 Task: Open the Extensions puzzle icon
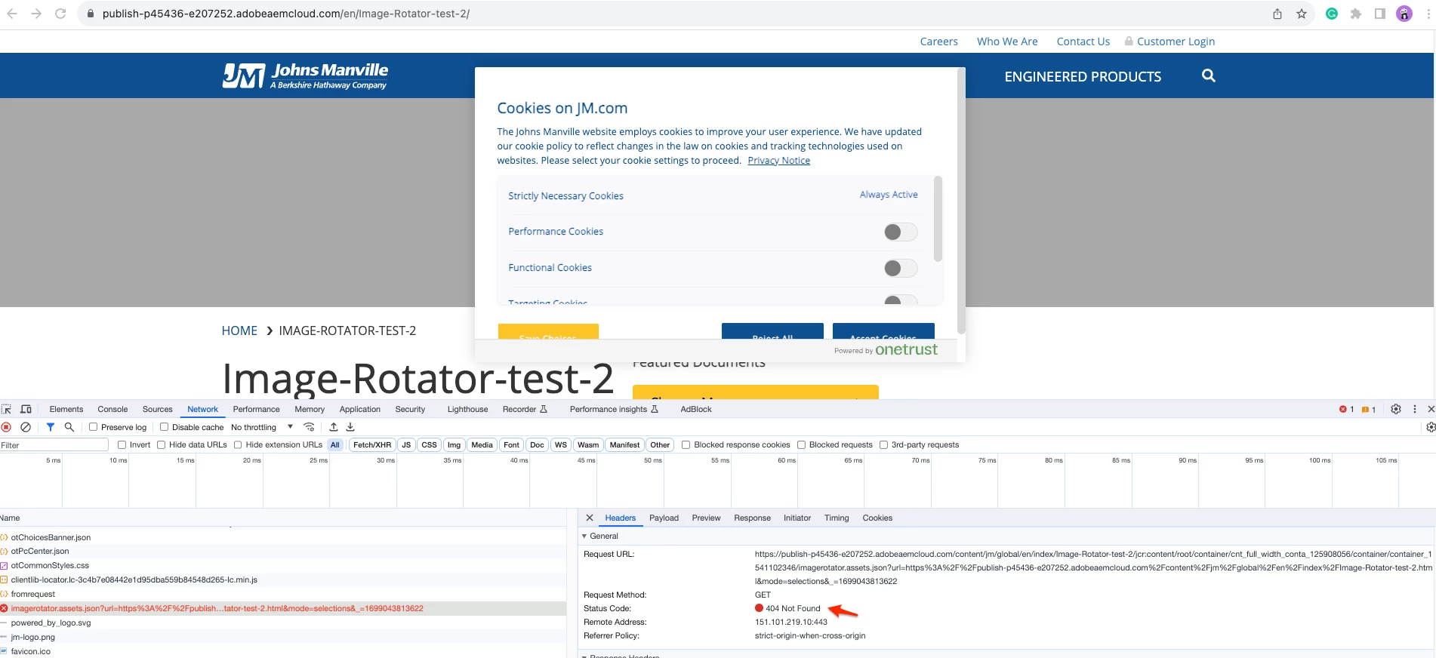1356,14
